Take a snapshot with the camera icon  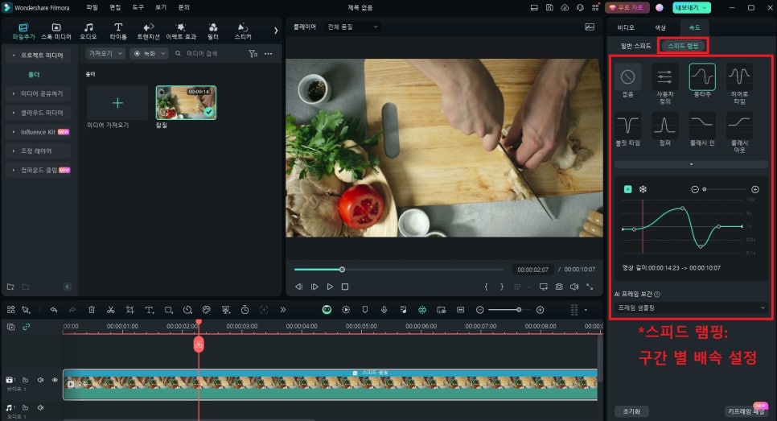[x=559, y=287]
